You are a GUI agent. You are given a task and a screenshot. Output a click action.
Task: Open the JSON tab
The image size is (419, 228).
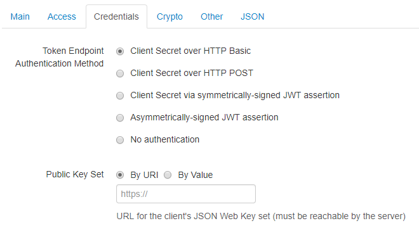tap(252, 16)
